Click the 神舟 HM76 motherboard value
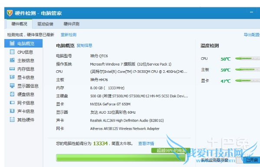The width and height of the screenshot is (260, 167). (x=99, y=80)
